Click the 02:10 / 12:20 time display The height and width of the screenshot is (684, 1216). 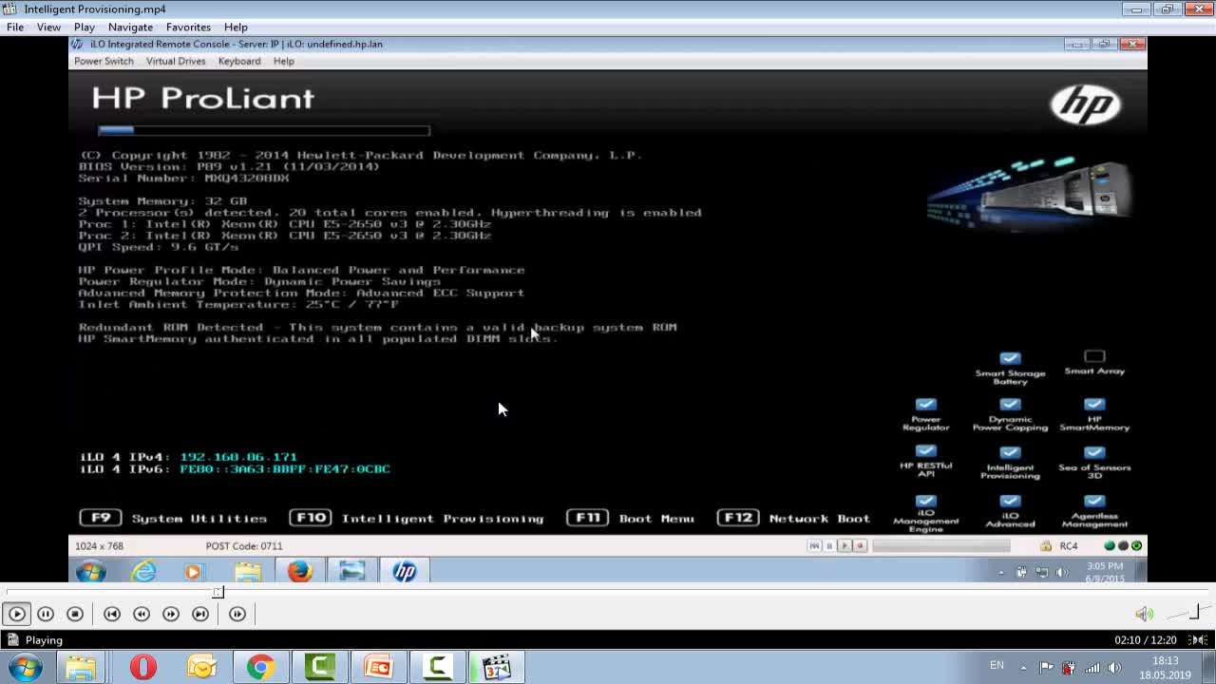(x=1146, y=640)
